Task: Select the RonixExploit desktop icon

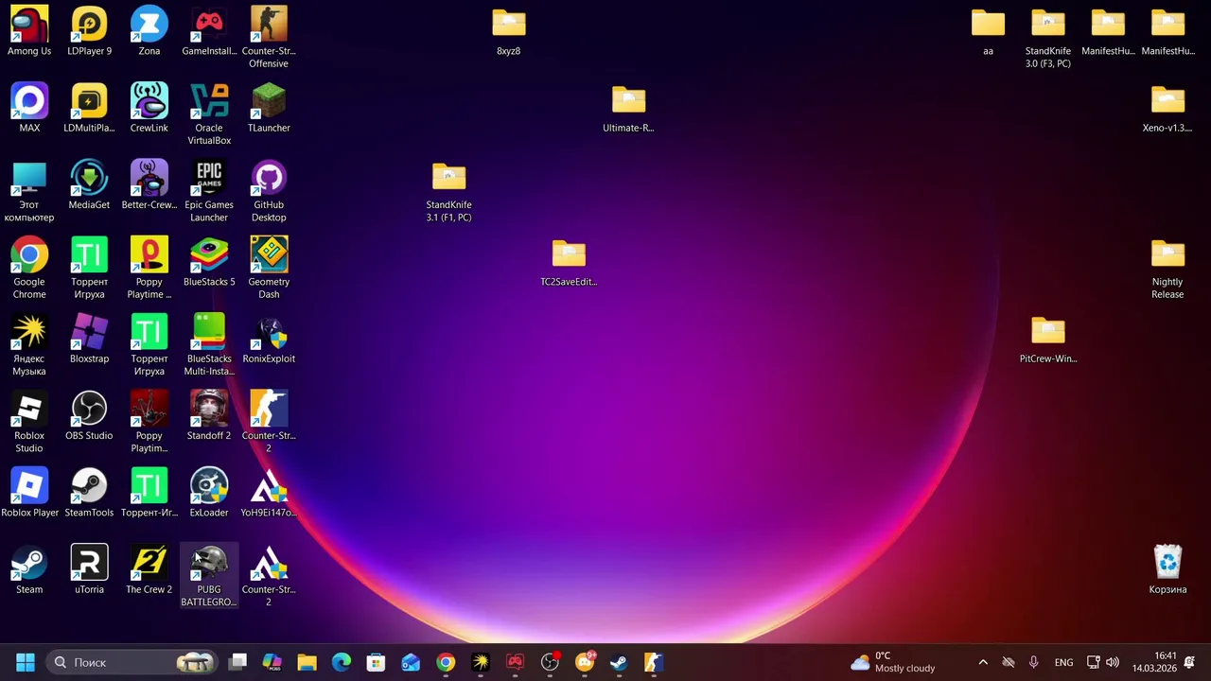Action: pyautogui.click(x=269, y=340)
